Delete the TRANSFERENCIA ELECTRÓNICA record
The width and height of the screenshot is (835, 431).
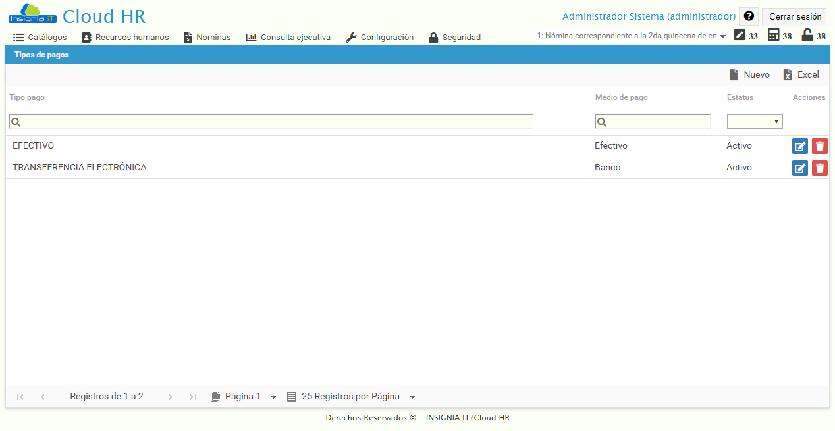click(819, 167)
